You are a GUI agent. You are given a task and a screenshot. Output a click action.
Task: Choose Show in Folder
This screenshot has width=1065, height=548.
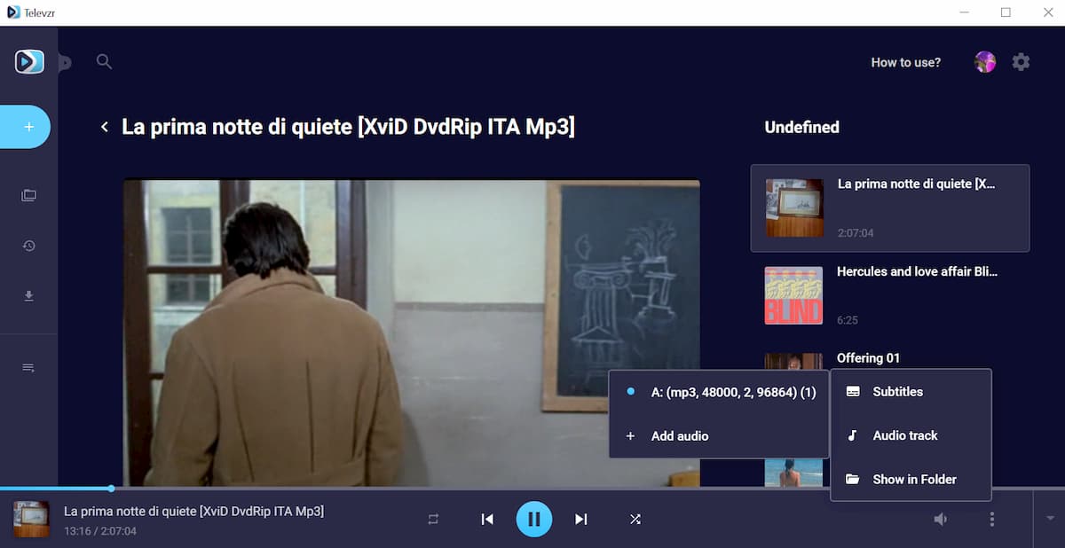(911, 479)
